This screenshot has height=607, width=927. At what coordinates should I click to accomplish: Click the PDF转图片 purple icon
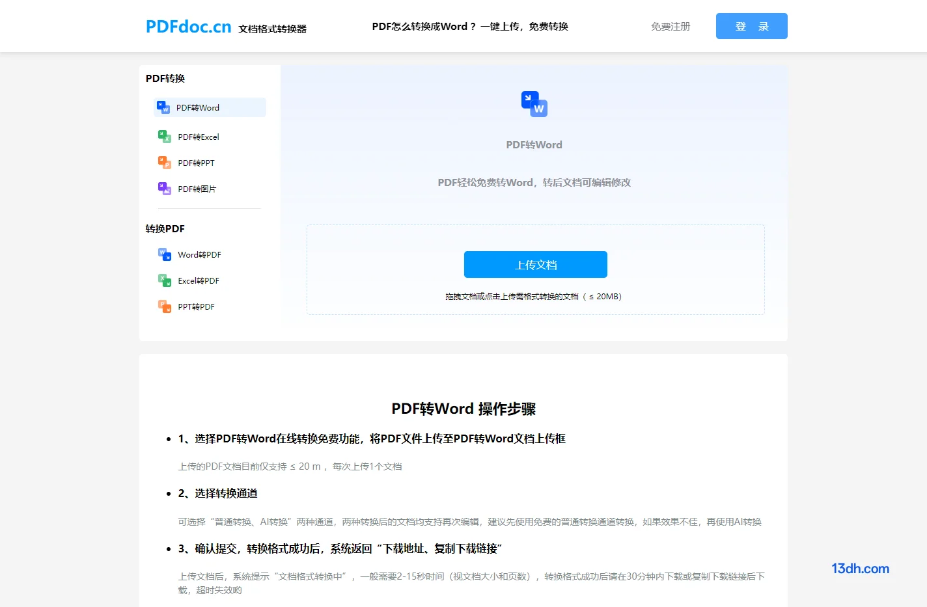point(165,189)
